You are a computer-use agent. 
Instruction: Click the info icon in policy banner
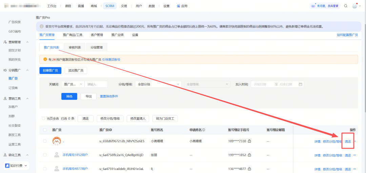[42, 26]
